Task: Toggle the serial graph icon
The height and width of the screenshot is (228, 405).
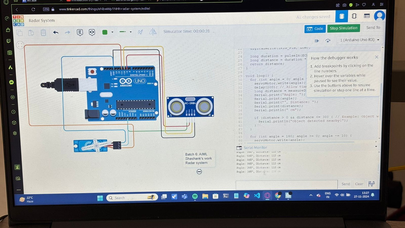Action: pos(371,184)
